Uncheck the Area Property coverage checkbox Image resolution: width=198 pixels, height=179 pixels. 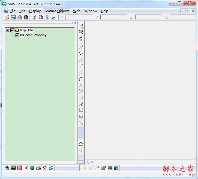17,35
